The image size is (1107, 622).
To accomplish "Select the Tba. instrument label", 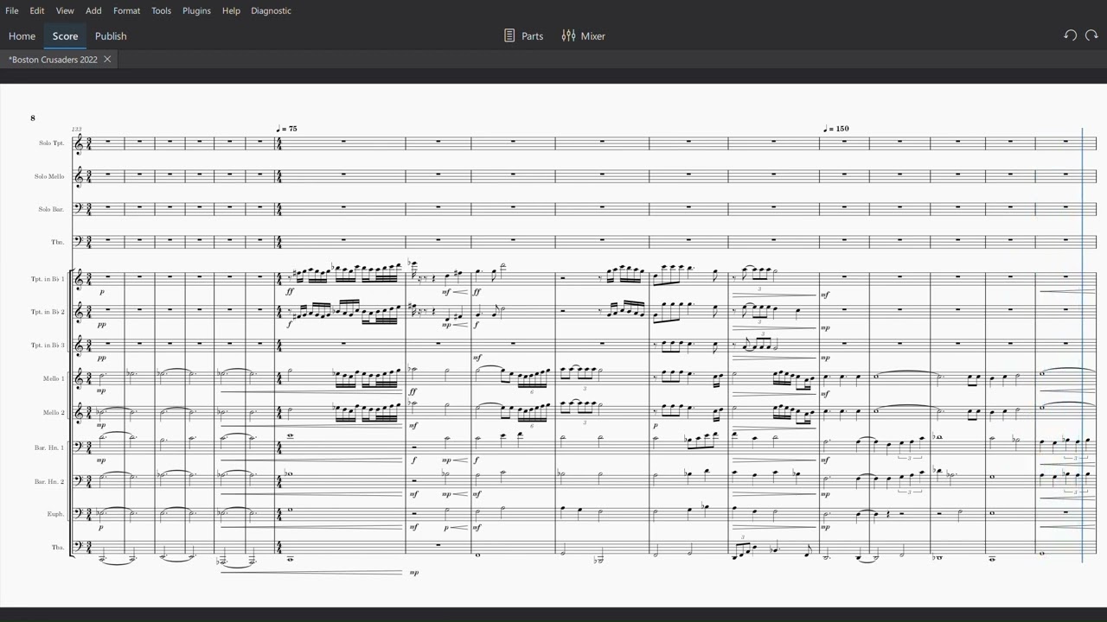I will (58, 548).
